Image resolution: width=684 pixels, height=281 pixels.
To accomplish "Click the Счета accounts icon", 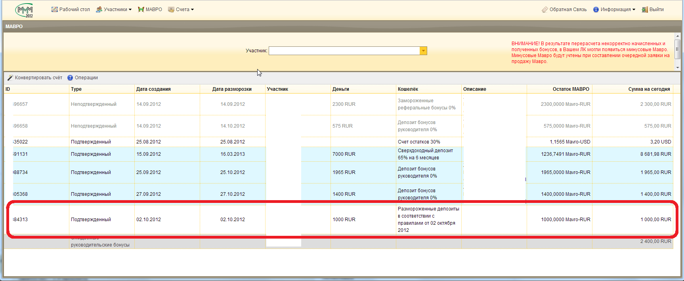I will (171, 10).
